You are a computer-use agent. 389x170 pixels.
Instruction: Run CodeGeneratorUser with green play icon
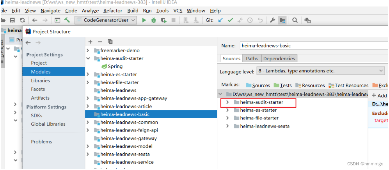click(144, 20)
